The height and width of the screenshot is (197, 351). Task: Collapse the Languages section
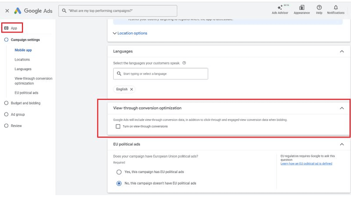pos(342,51)
